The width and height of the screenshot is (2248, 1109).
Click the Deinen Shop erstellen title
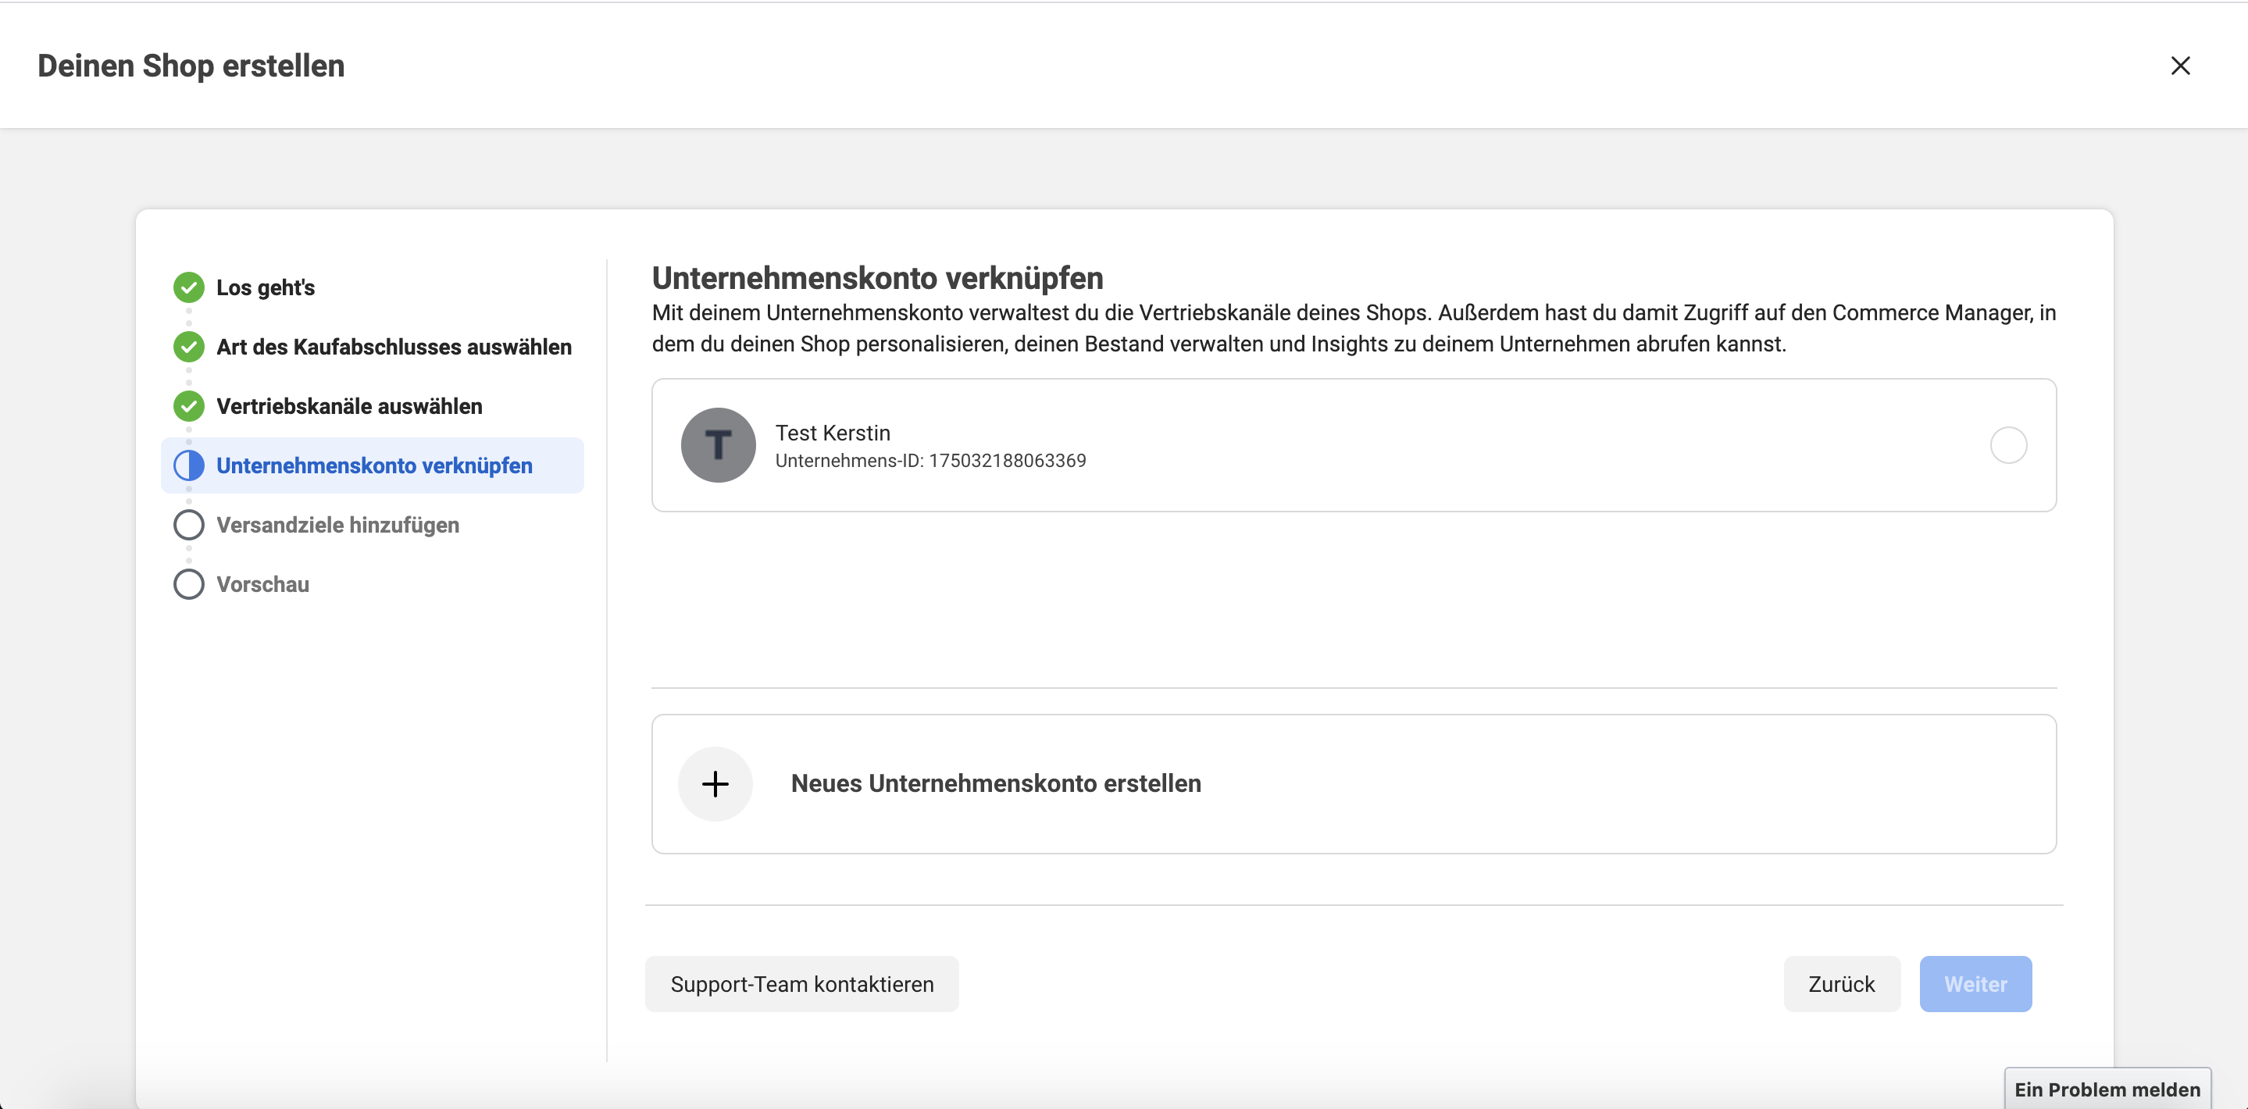(191, 66)
